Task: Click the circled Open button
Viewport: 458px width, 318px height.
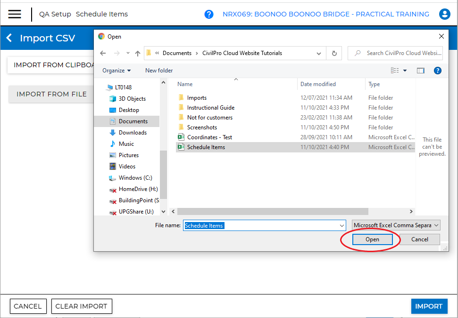Action: (372, 239)
